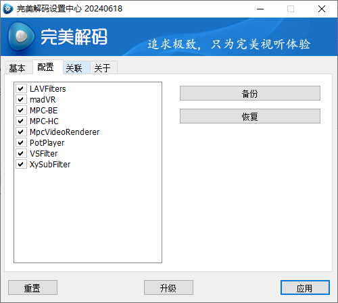Viewport: 338px width, 303px height.
Task: Switch to the 基本 tab
Action: tap(19, 67)
